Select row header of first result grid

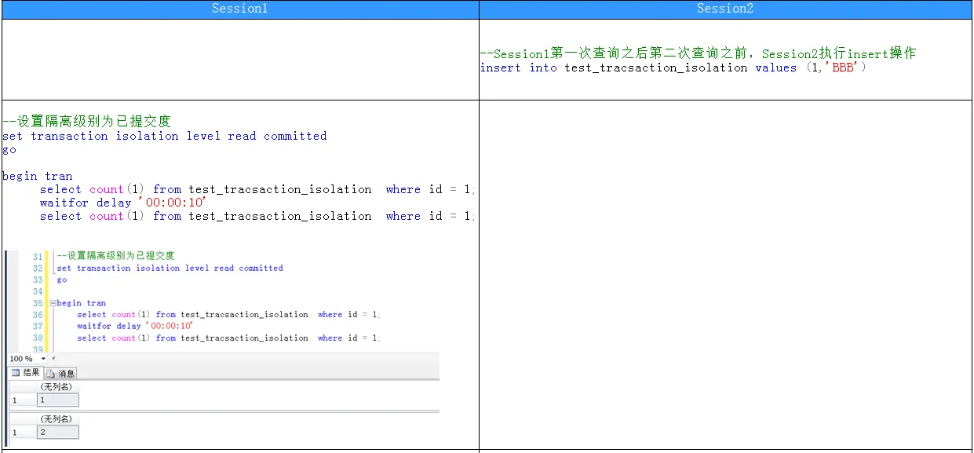22,400
